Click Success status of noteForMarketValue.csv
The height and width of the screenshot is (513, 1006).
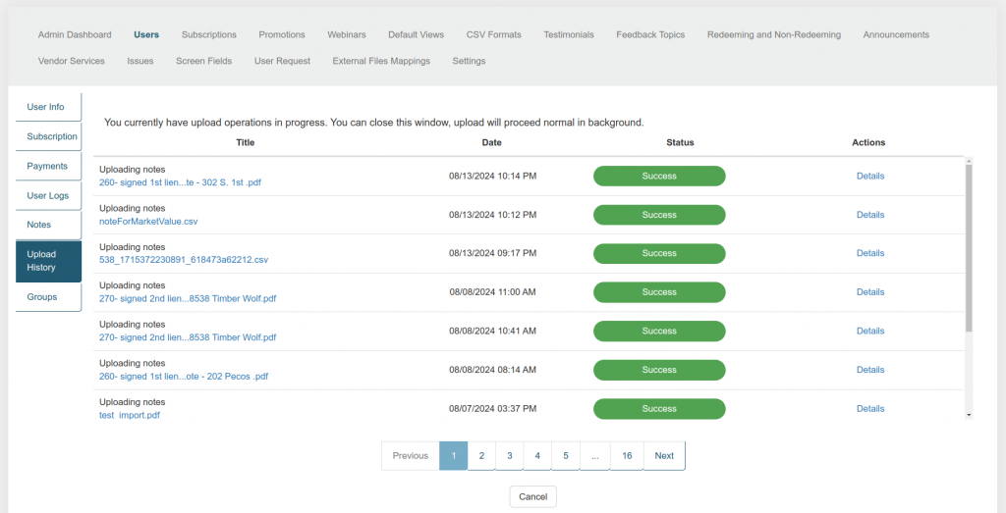(659, 215)
